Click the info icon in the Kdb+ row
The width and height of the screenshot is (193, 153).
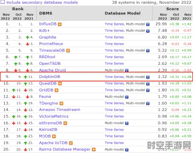tap(148, 31)
